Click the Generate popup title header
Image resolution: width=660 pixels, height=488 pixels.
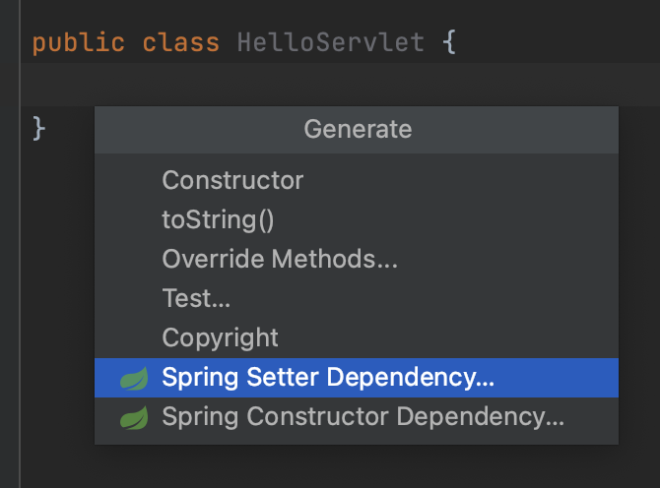(356, 130)
